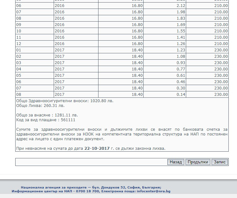Click the Национална агенция за приходите footer address
Image resolution: width=237 pixels, height=198 pixels.
91,187
